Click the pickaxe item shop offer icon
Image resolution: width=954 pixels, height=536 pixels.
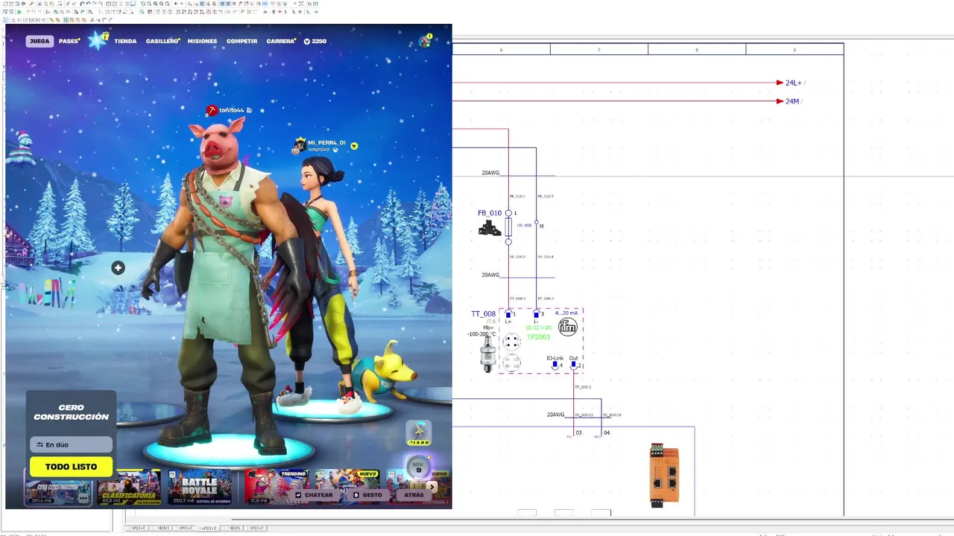[x=418, y=433]
